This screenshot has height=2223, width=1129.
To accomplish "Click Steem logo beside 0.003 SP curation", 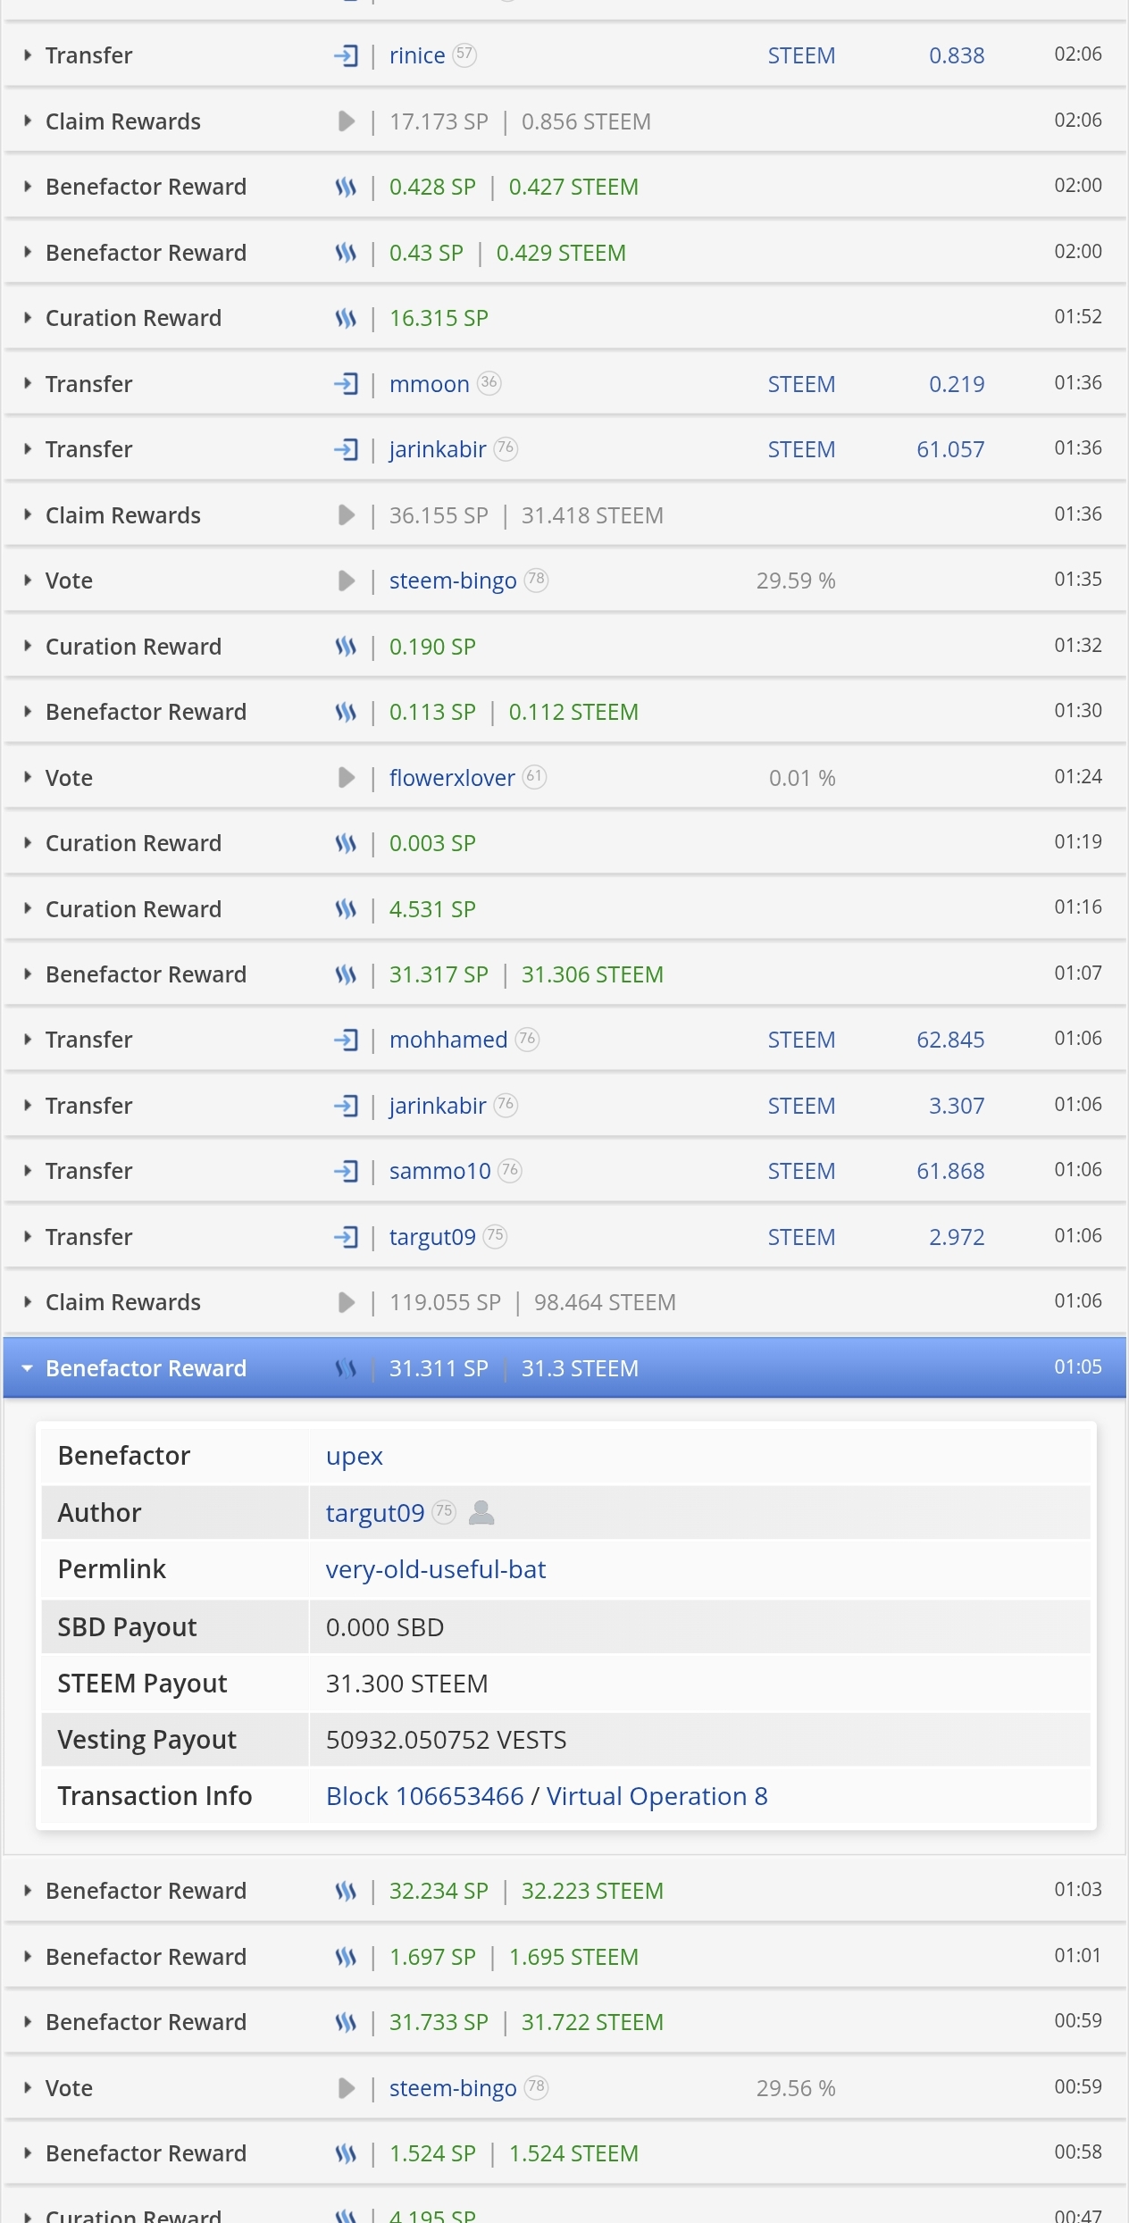I will pos(346,843).
